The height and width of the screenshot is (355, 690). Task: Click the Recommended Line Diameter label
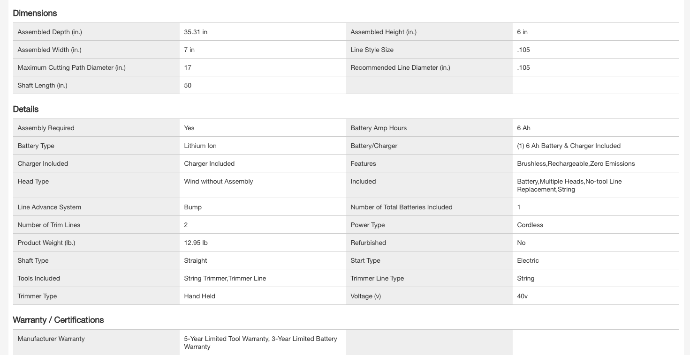[400, 67]
